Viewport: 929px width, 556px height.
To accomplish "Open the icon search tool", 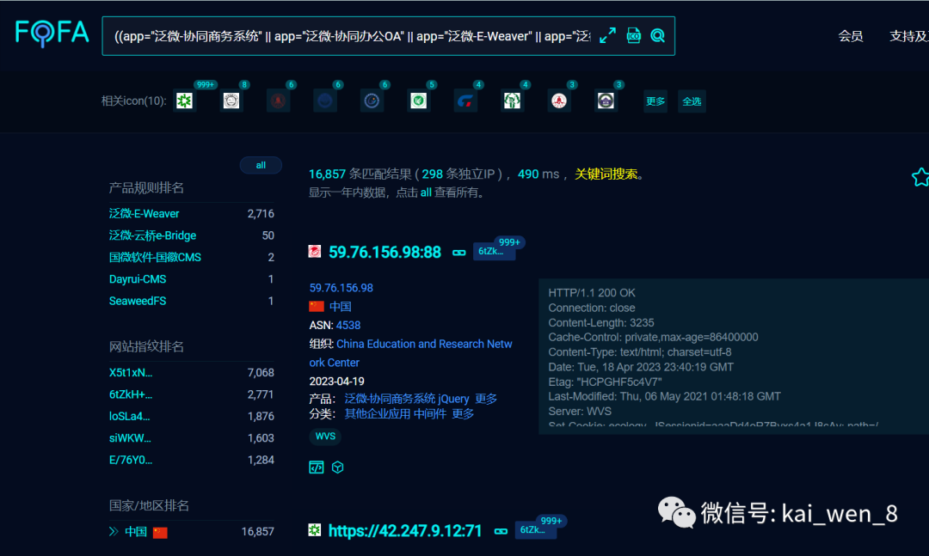I will (x=633, y=35).
